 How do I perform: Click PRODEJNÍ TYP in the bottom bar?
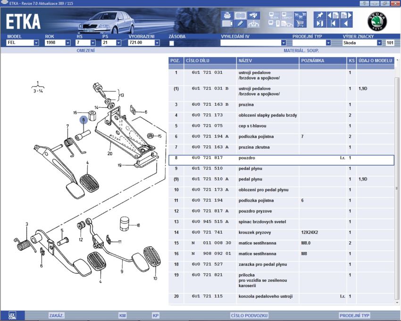pos(354,316)
